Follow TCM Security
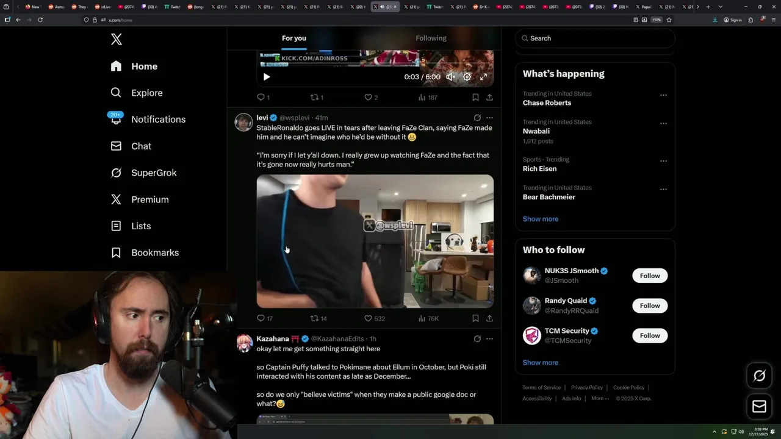Viewport: 781px width, 439px height. [650, 335]
